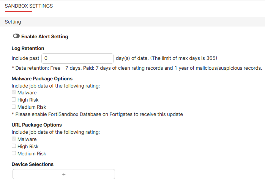Click the Log Retention heading
The height and width of the screenshot is (180, 265).
(x=28, y=49)
